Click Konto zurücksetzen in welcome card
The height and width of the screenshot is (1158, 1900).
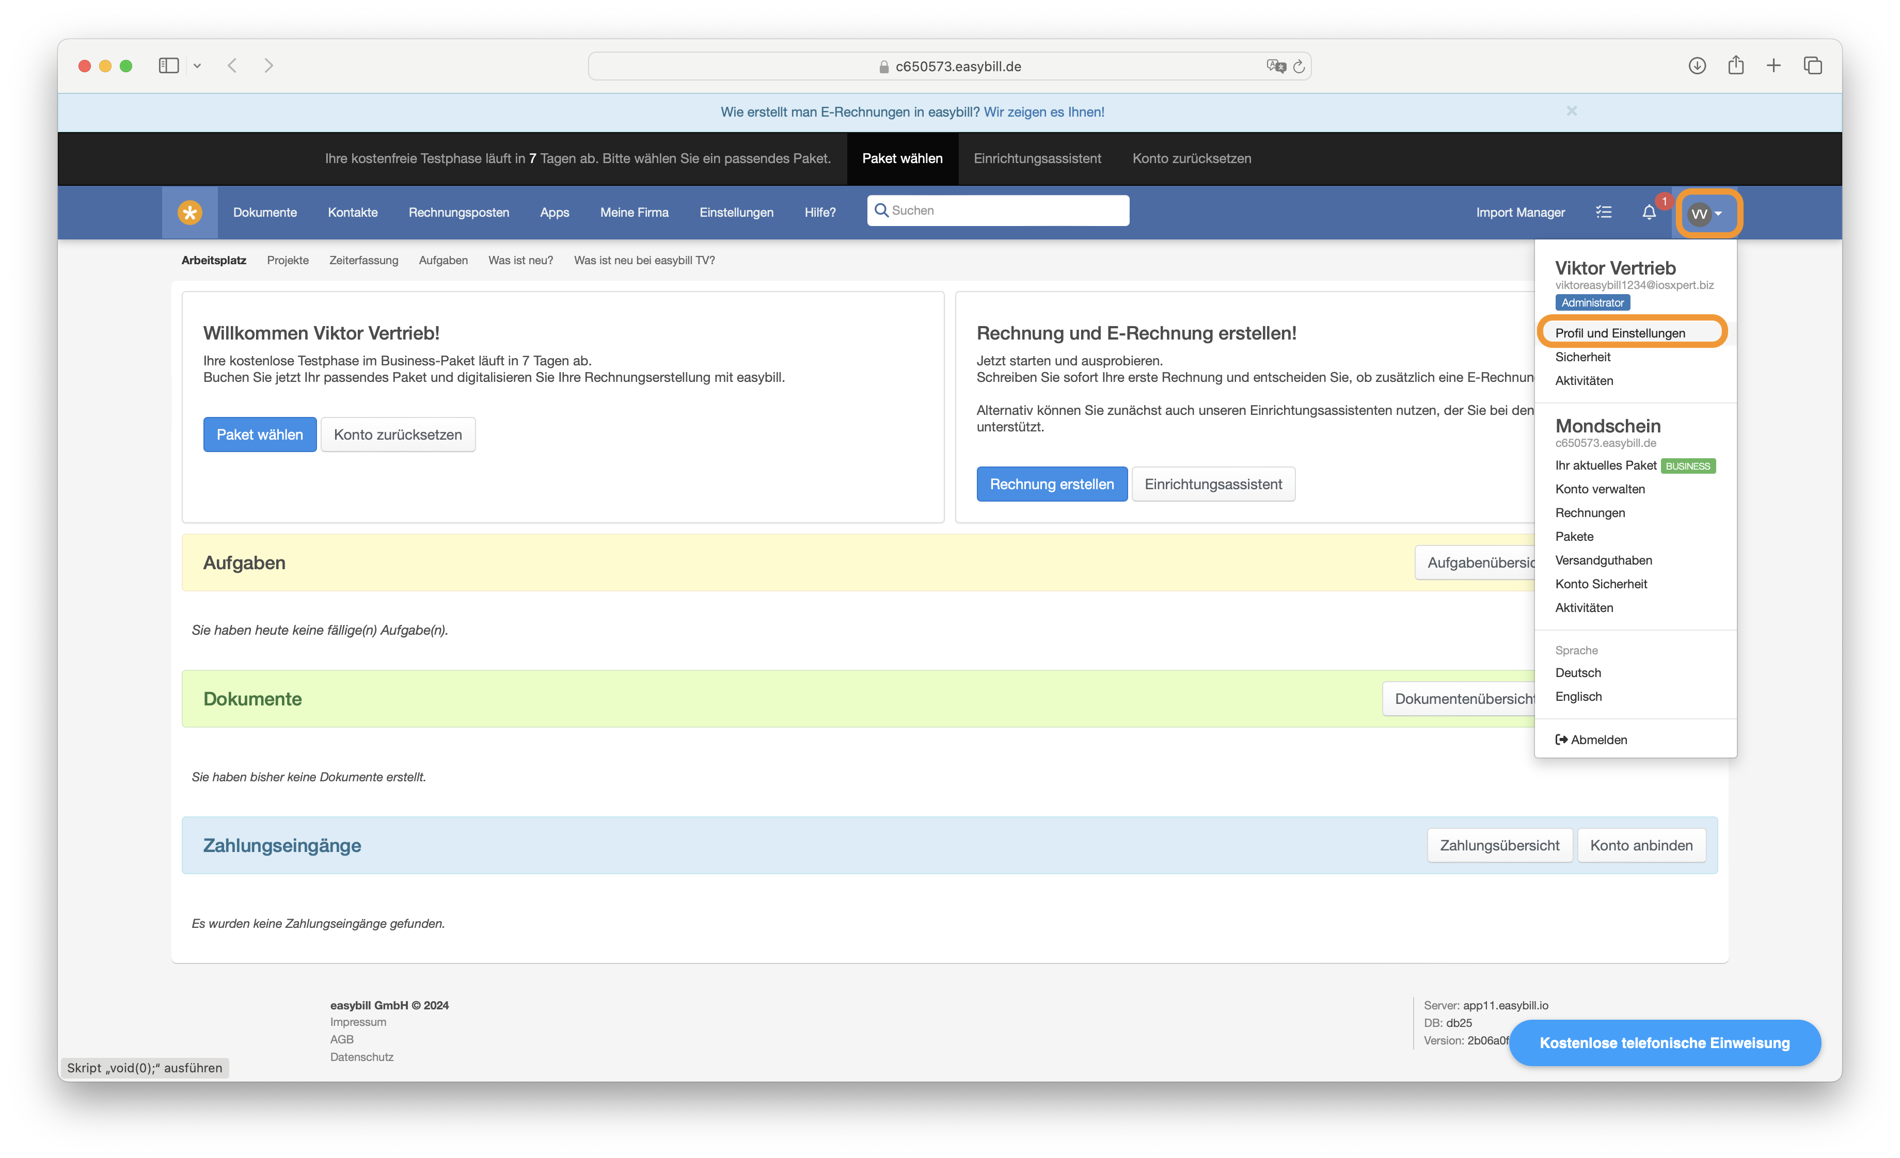pyautogui.click(x=398, y=435)
